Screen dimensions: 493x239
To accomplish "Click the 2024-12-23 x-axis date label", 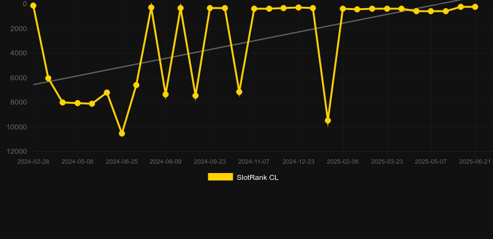I will click(298, 162).
